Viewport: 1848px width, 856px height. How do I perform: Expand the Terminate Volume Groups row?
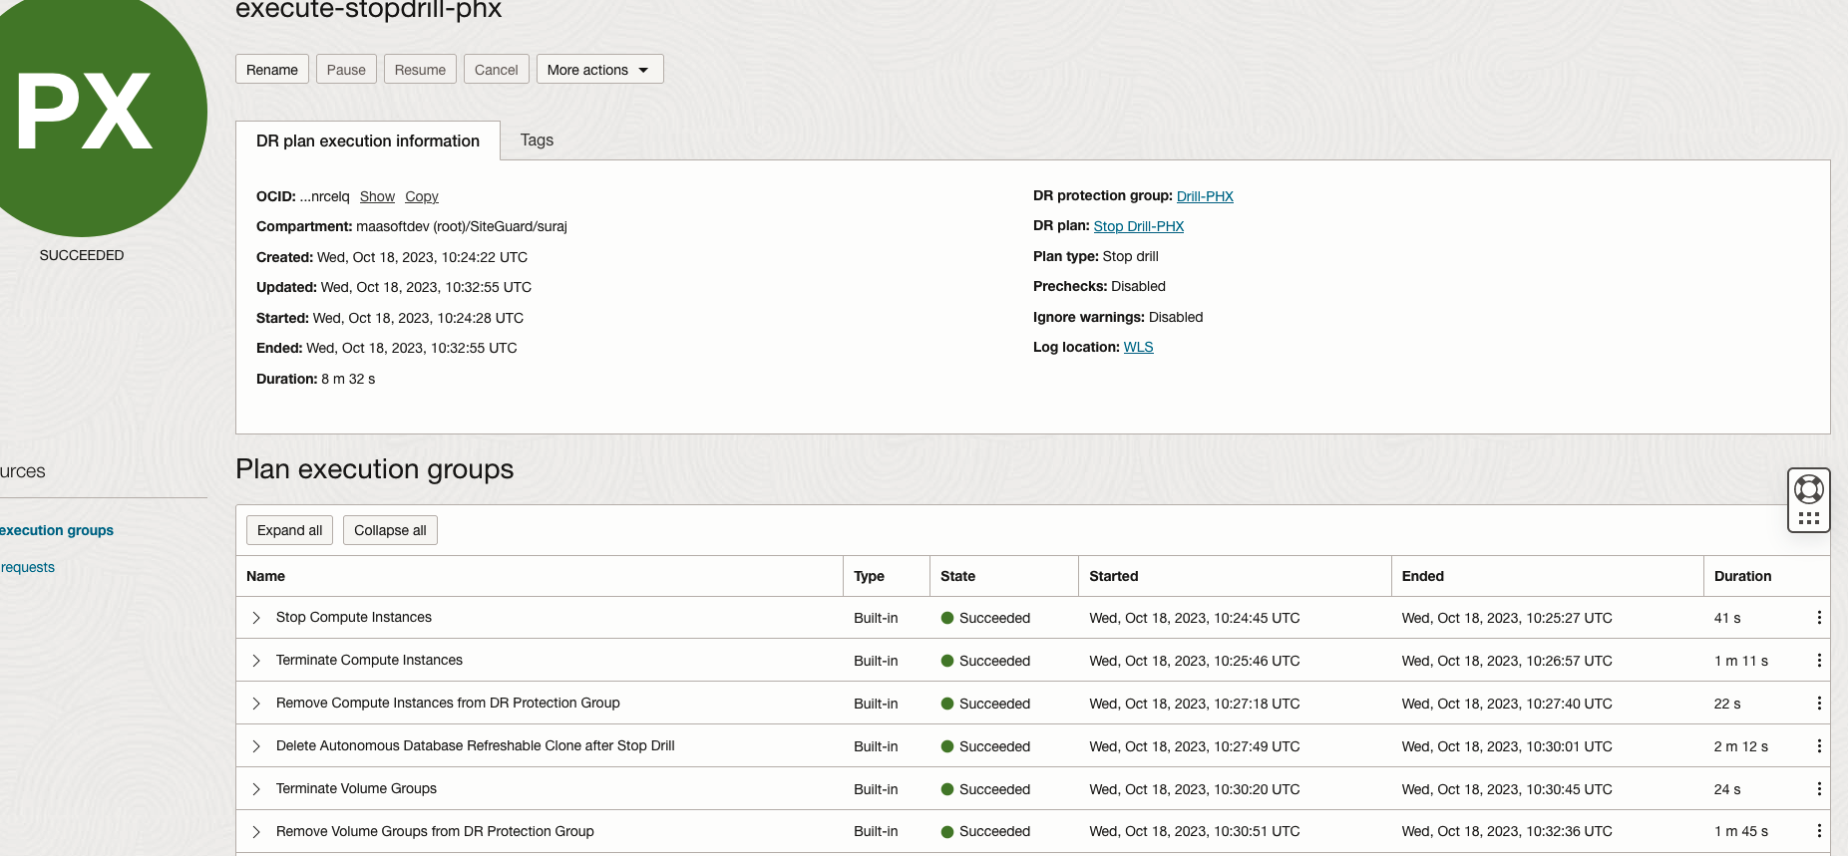[256, 789]
